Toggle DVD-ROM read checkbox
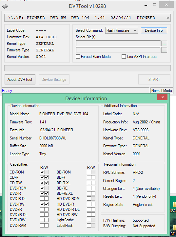This screenshot has width=176, height=237. [x=42, y=188]
